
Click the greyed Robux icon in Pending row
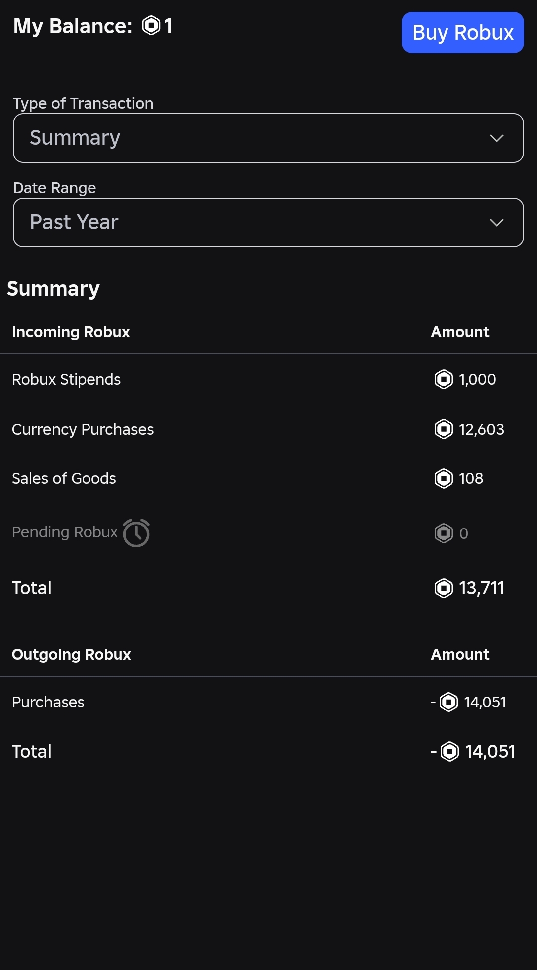(444, 533)
